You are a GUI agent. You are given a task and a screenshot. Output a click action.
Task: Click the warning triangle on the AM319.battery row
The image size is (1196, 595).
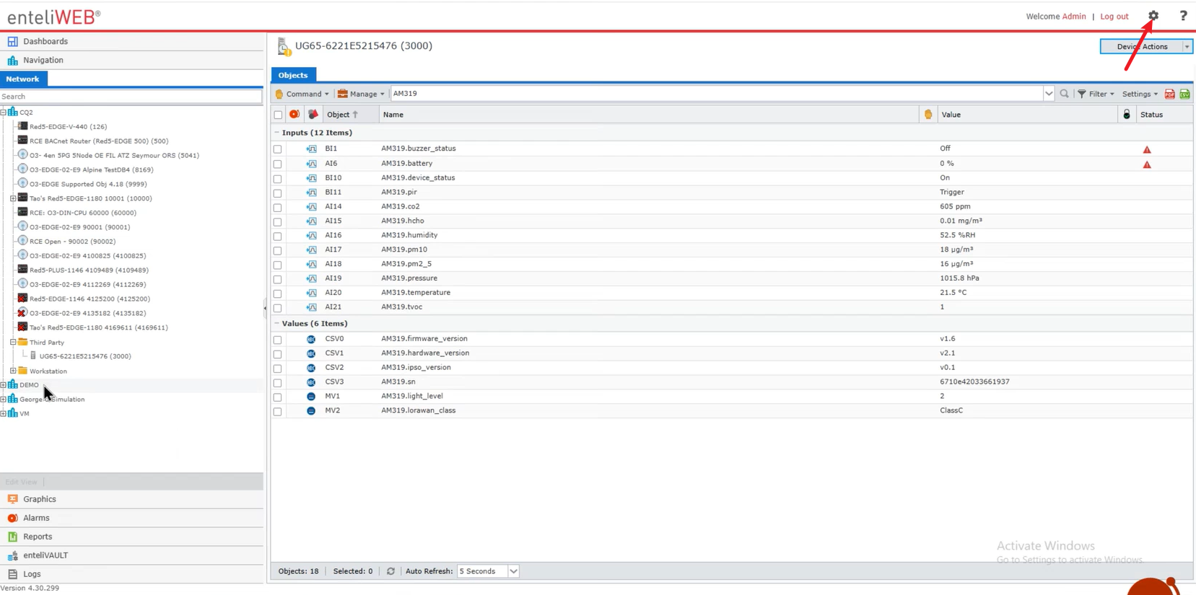coord(1147,164)
